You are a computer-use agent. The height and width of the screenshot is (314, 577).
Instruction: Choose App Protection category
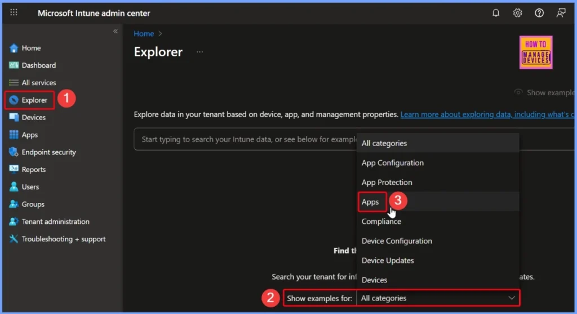point(438,182)
